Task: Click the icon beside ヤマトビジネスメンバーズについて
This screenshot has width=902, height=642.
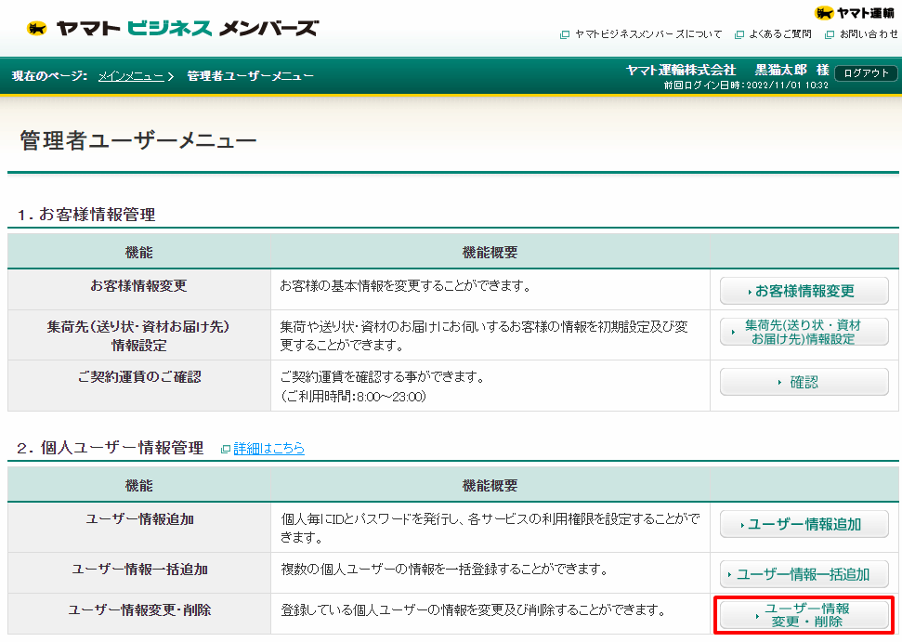Action: (563, 33)
